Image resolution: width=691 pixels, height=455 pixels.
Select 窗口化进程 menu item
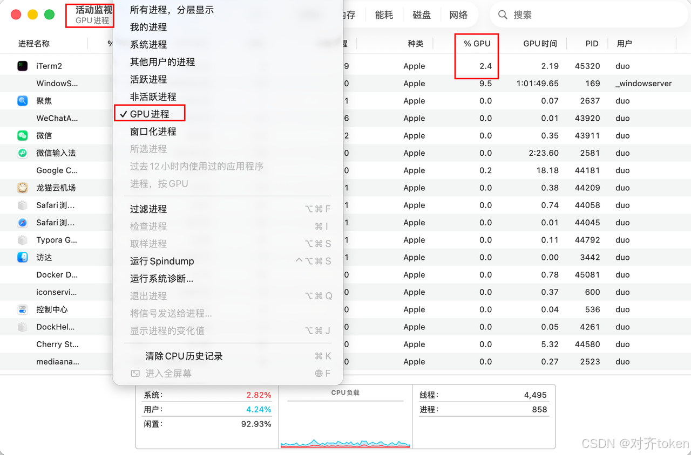[153, 132]
